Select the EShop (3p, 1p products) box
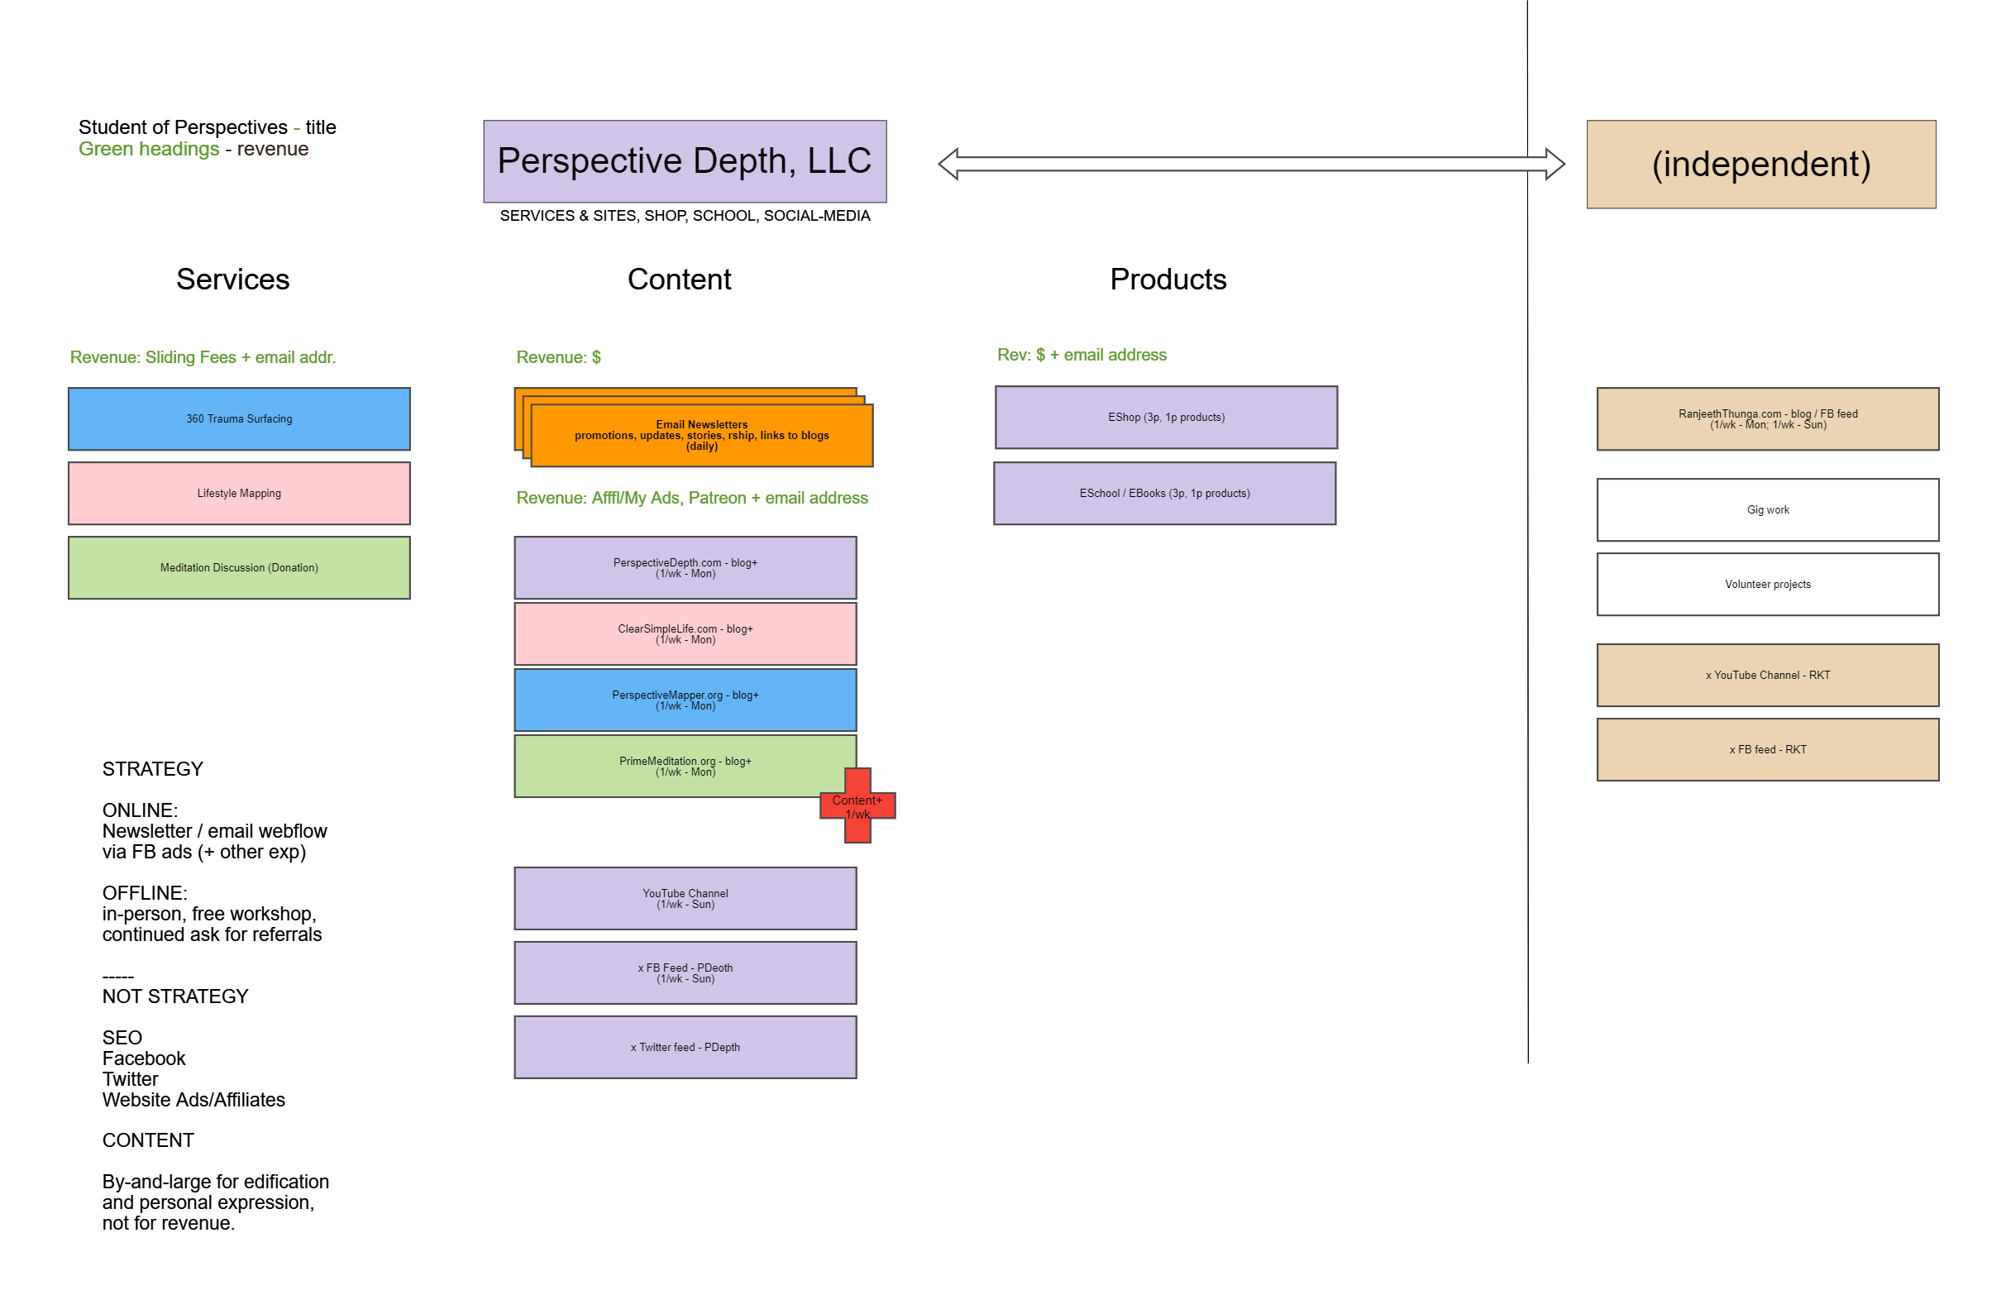 pos(1165,417)
